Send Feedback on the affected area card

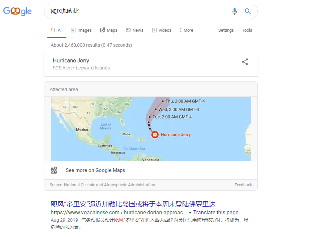(x=243, y=185)
